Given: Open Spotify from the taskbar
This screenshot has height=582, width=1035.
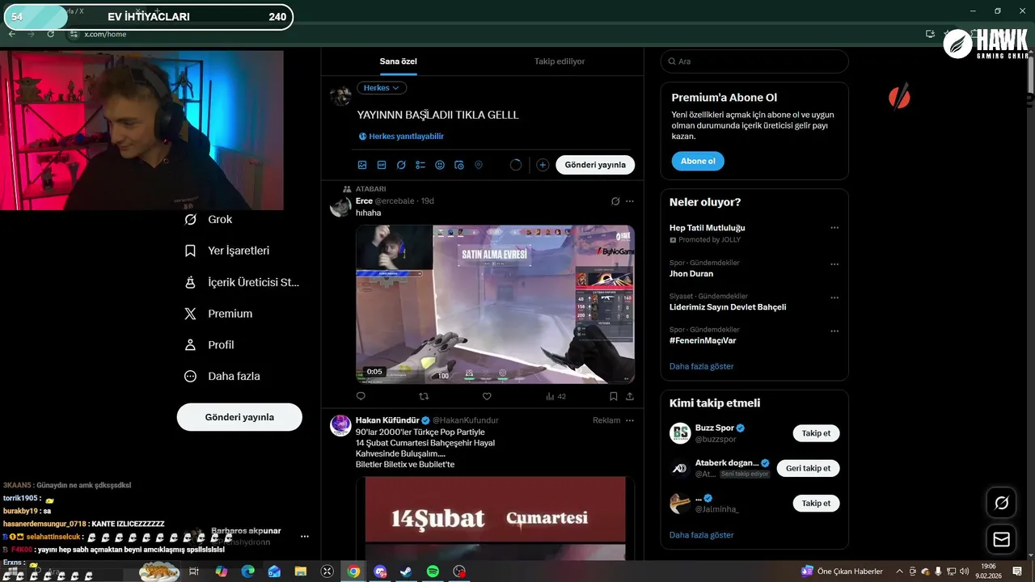Looking at the screenshot, I should point(433,571).
